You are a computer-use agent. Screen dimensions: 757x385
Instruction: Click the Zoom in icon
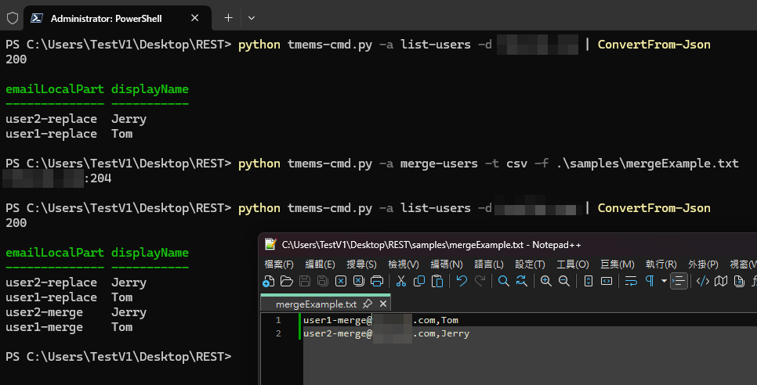tap(545, 282)
